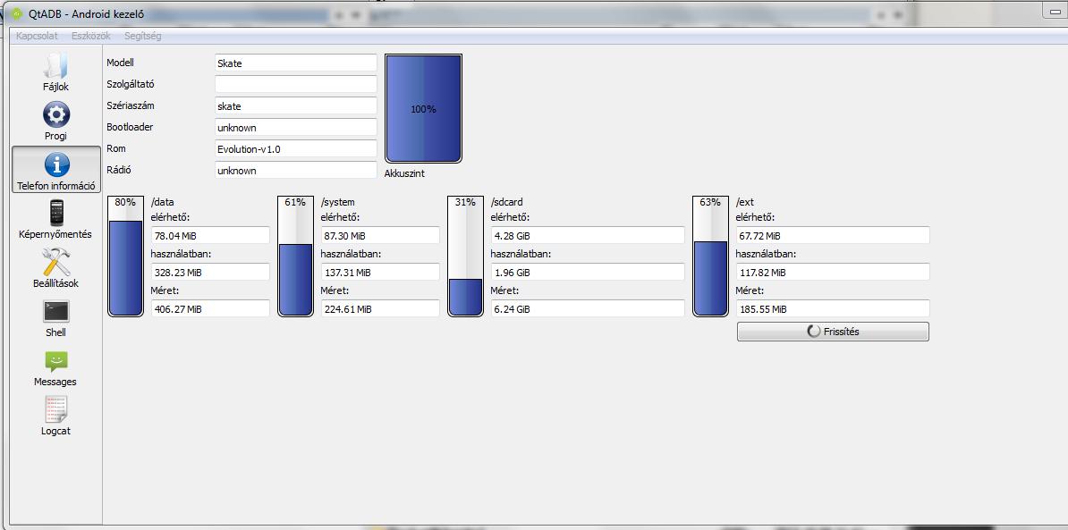
Task: Click /sdcard Méret field 6.24 GiB
Action: [x=588, y=308]
